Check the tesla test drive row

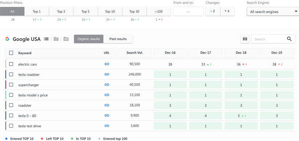pos(11,126)
